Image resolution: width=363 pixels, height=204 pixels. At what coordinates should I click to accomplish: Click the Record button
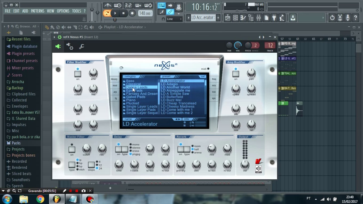(x=132, y=13)
